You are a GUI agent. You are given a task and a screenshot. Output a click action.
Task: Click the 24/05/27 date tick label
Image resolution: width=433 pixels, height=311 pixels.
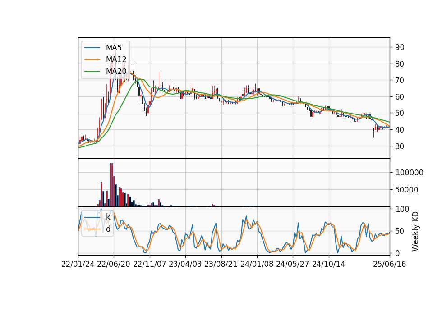[292, 264]
